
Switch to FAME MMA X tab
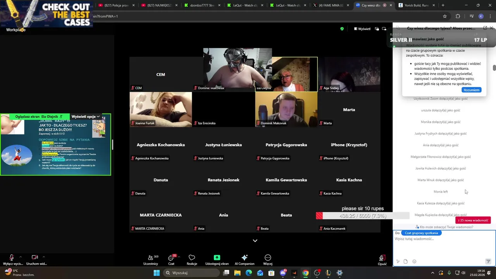331,5
